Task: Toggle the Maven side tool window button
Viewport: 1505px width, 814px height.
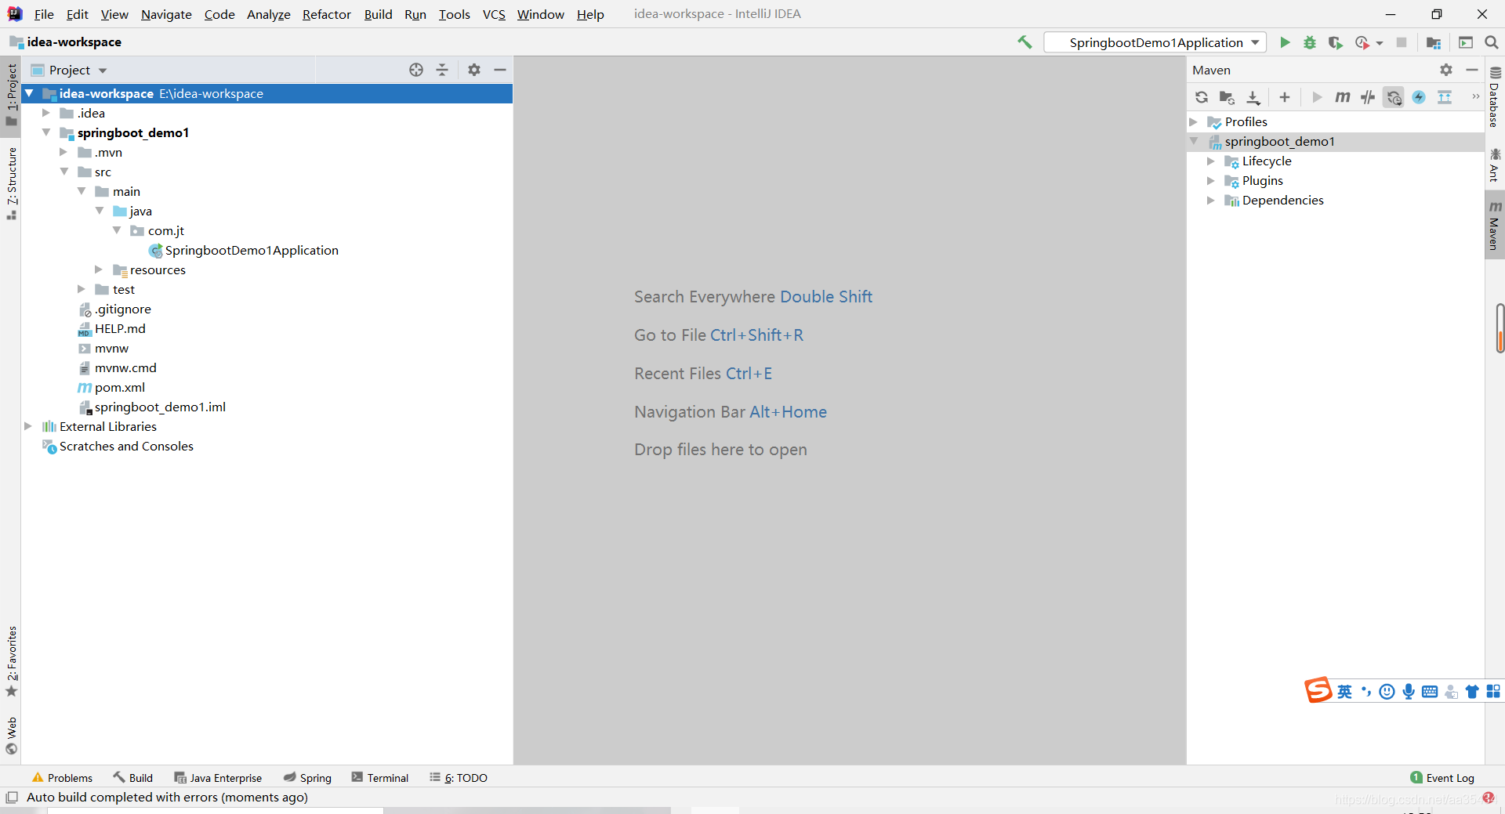Action: [1495, 226]
